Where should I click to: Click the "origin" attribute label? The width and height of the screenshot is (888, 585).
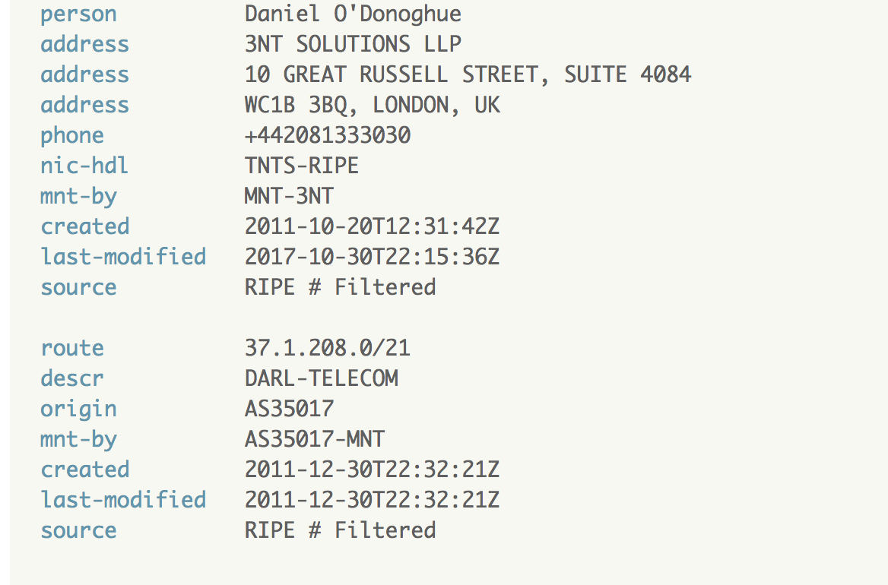tap(78, 409)
